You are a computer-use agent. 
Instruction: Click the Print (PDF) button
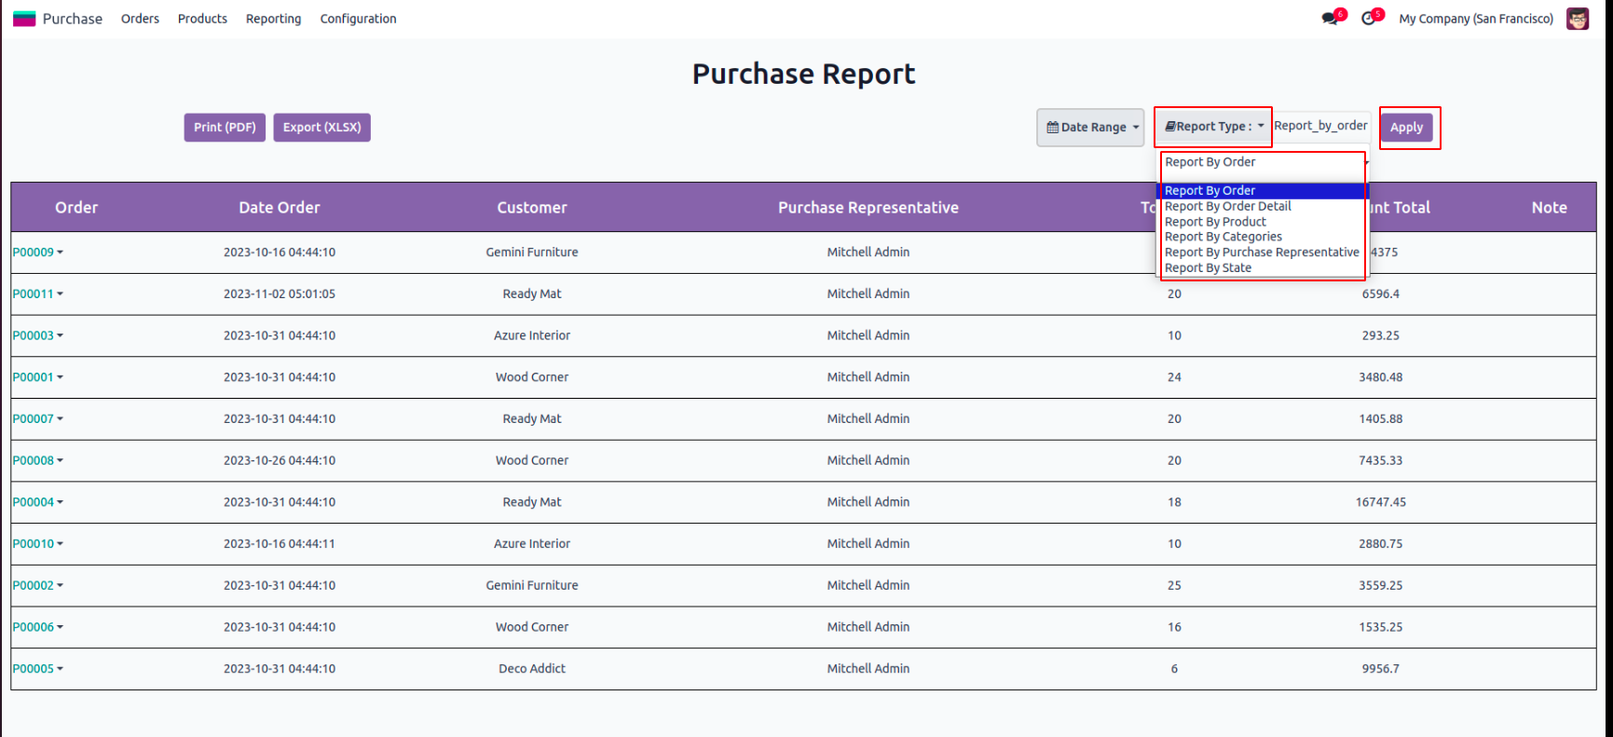225,128
